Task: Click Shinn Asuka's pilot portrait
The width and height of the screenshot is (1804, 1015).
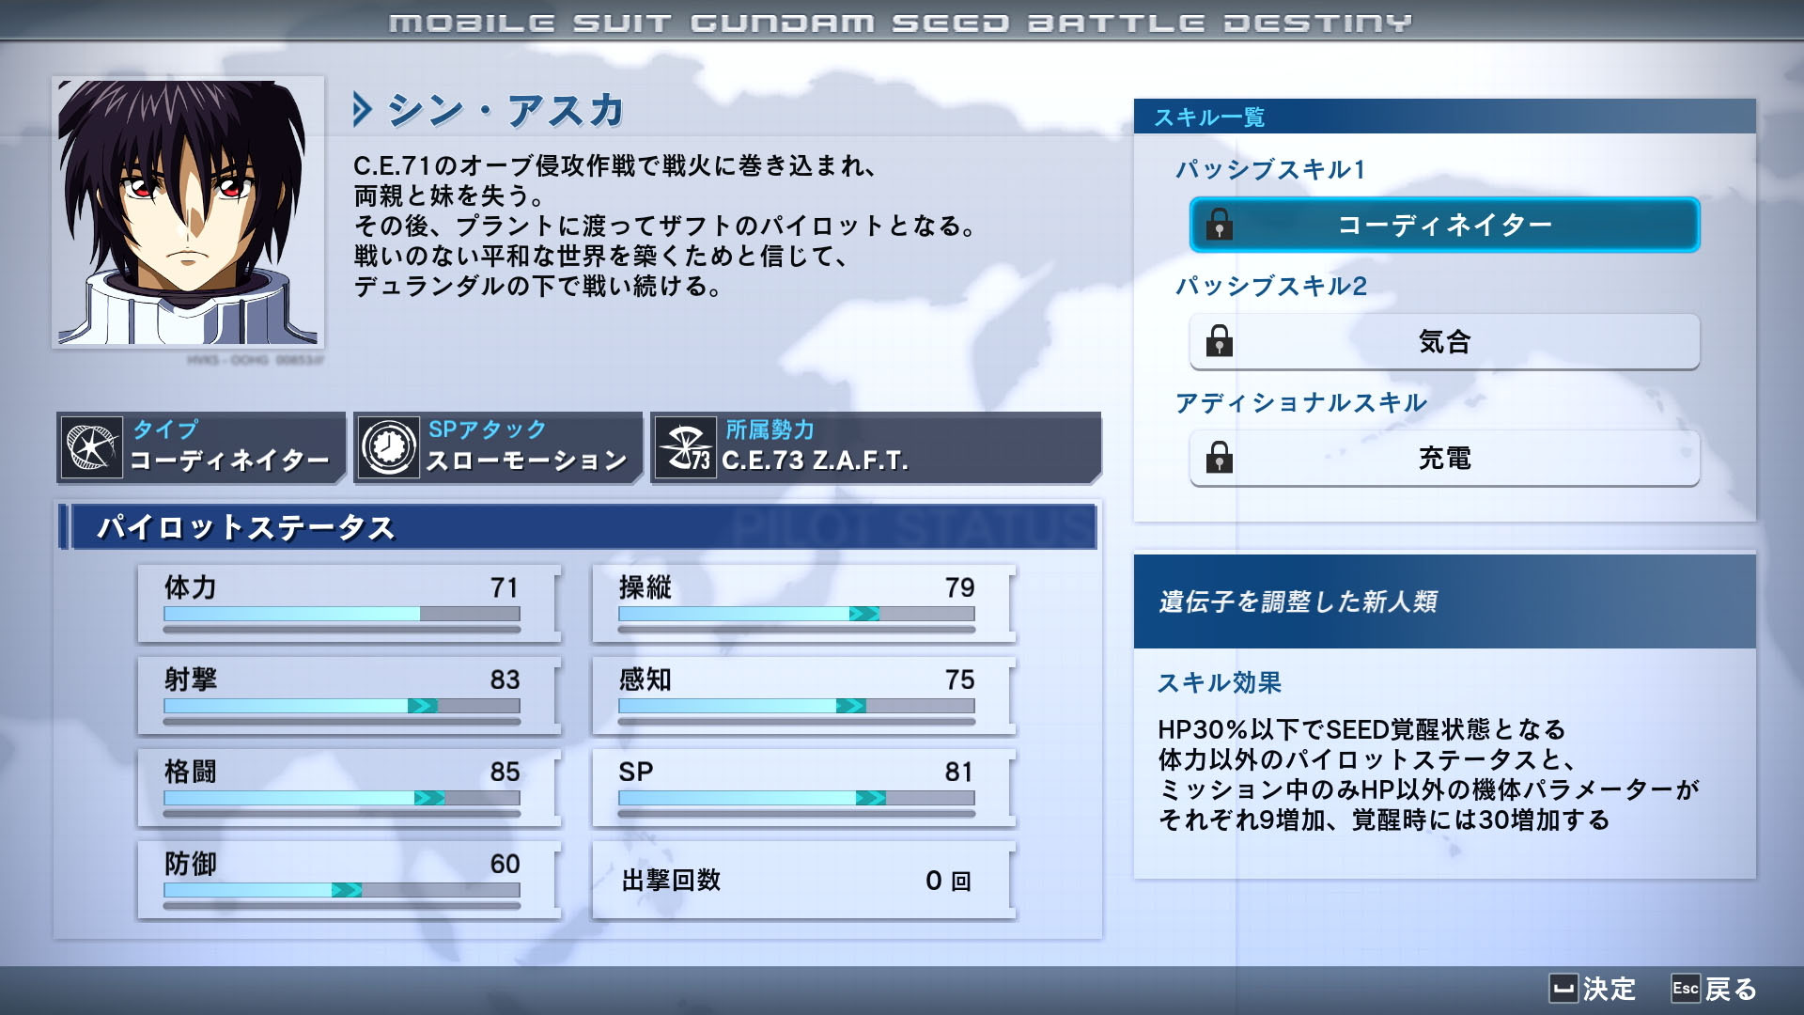Action: [x=188, y=212]
